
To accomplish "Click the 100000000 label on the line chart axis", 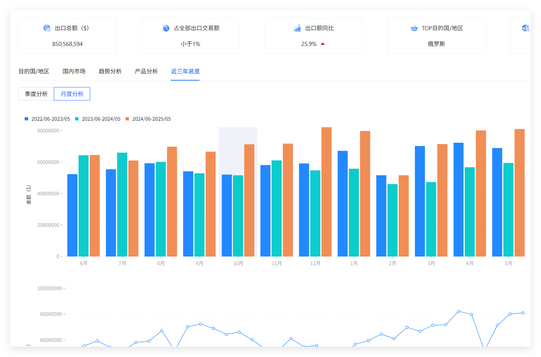I will pos(50,288).
